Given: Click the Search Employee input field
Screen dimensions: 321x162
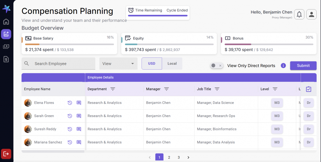Looking at the screenshot, I should 63,64.
